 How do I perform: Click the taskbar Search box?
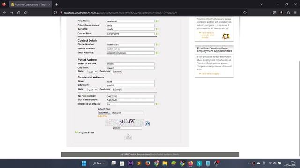99,163
